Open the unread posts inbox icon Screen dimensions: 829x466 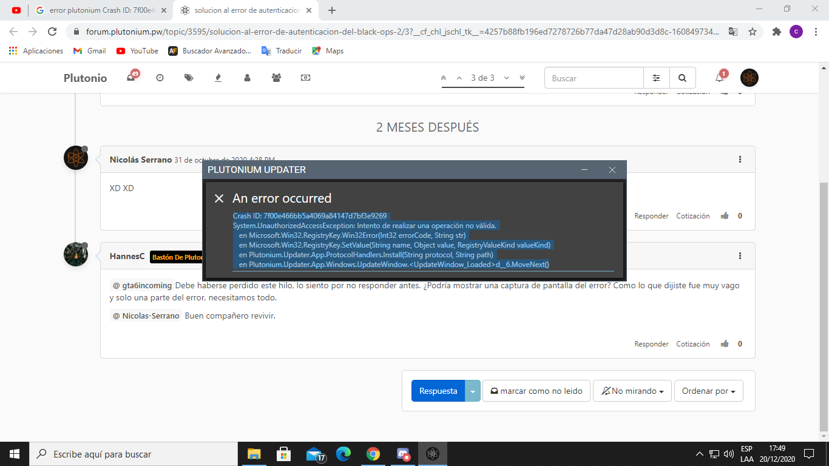[131, 78]
